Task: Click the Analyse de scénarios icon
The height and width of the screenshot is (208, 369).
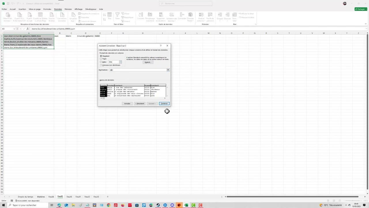Action: click(201, 17)
